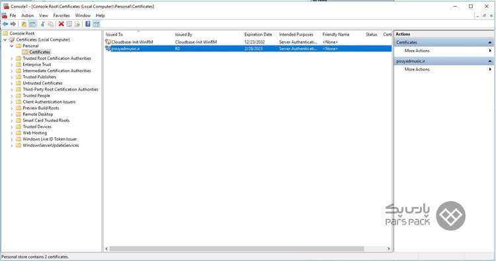
Task: Open the Help toolbar icon
Action: (88, 24)
